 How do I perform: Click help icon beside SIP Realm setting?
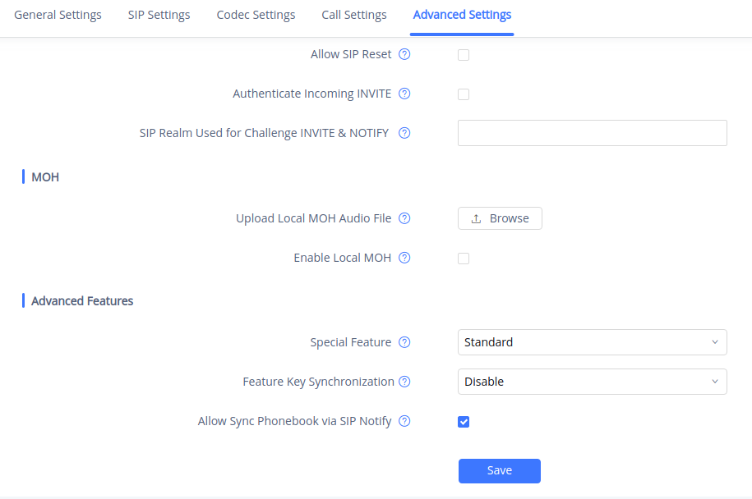(404, 133)
